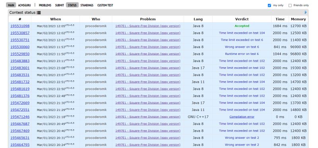This screenshot has height=148, width=318.
Task: Switch to the PROBLEMS tab
Action: [x=45, y=5]
